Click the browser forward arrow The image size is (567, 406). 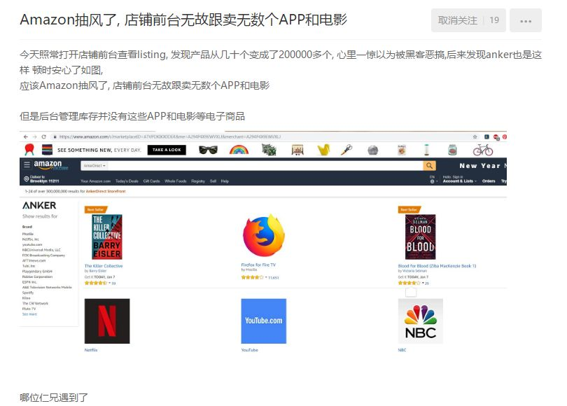35,136
